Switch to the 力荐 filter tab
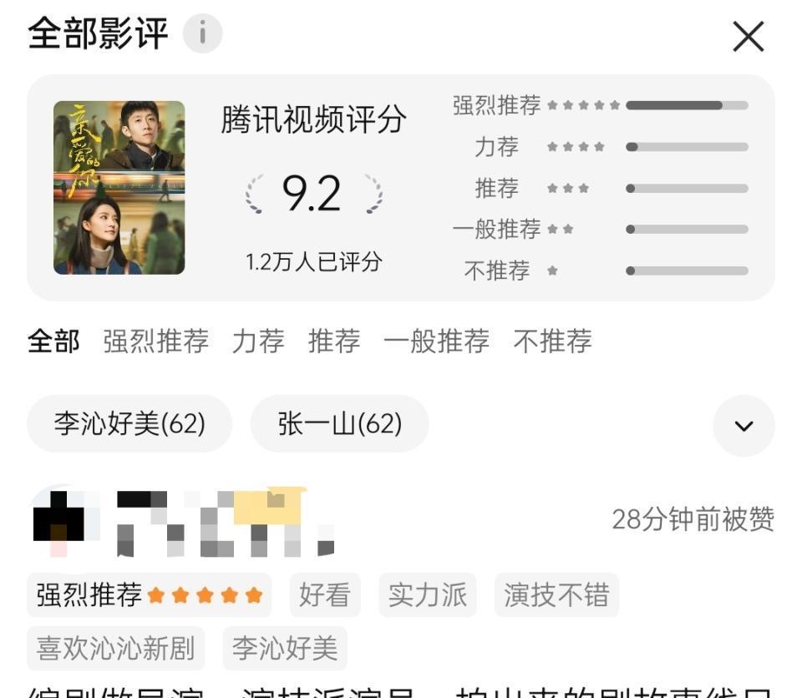Viewport: 802px width, 698px height. coord(258,341)
